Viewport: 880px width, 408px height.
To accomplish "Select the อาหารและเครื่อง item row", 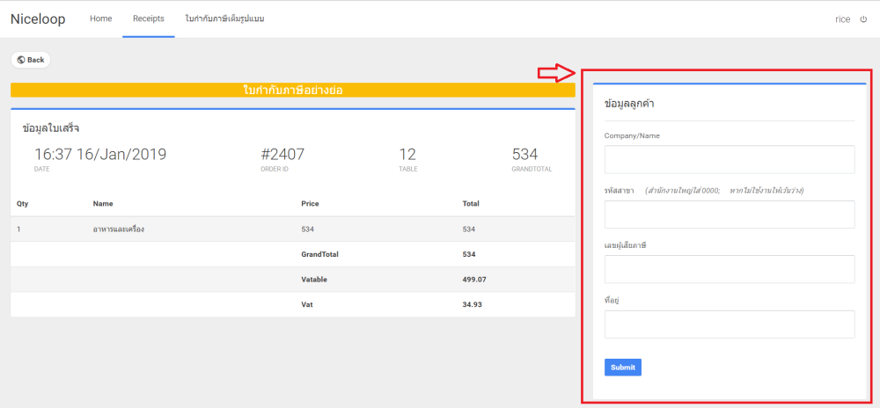I will click(x=119, y=229).
